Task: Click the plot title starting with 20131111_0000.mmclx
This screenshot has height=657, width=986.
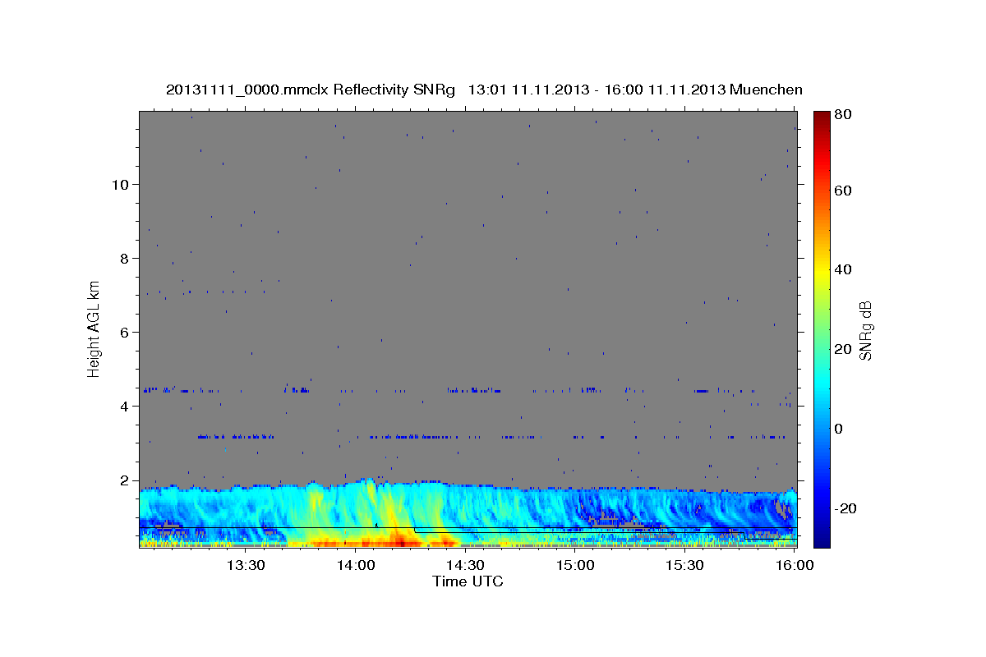Action: (x=484, y=90)
